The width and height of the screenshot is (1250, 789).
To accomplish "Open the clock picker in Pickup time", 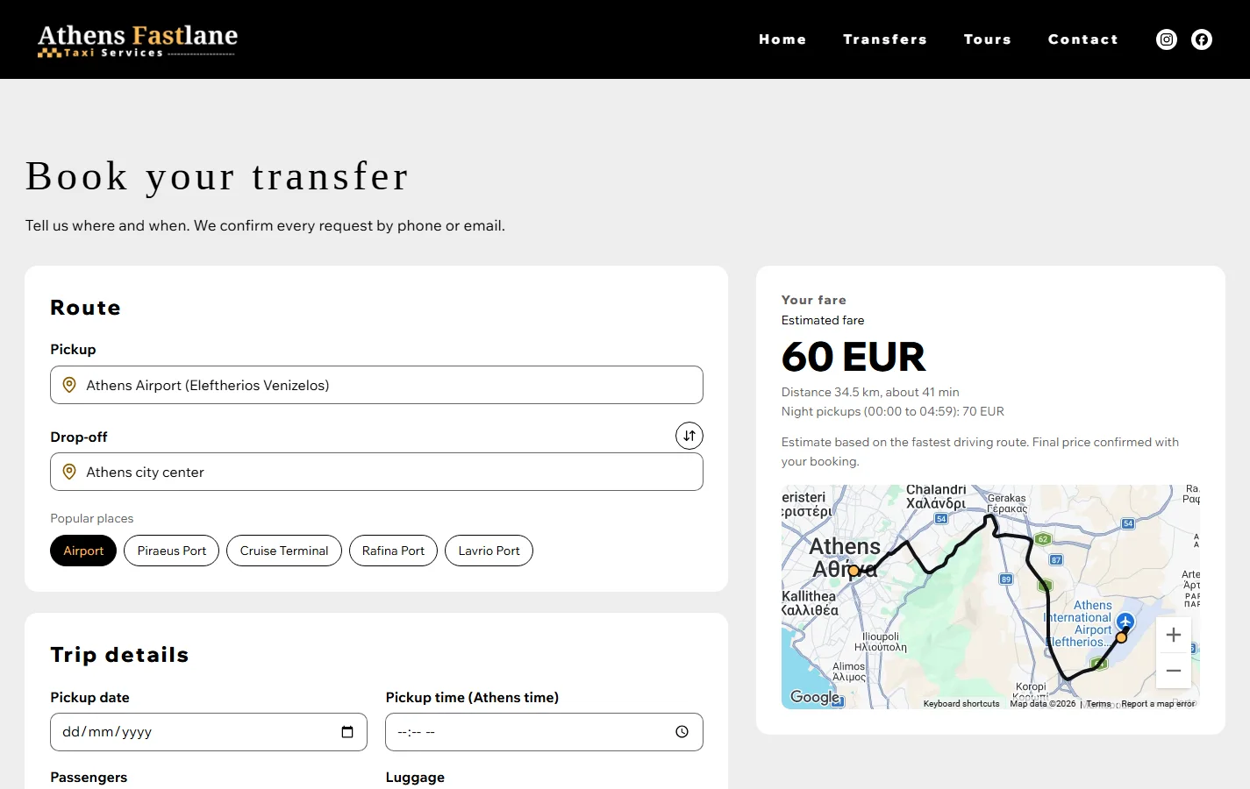I will [682, 732].
